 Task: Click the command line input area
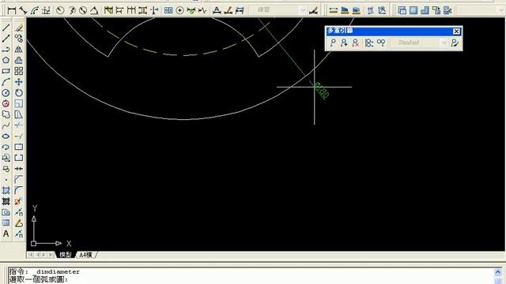coord(251,275)
